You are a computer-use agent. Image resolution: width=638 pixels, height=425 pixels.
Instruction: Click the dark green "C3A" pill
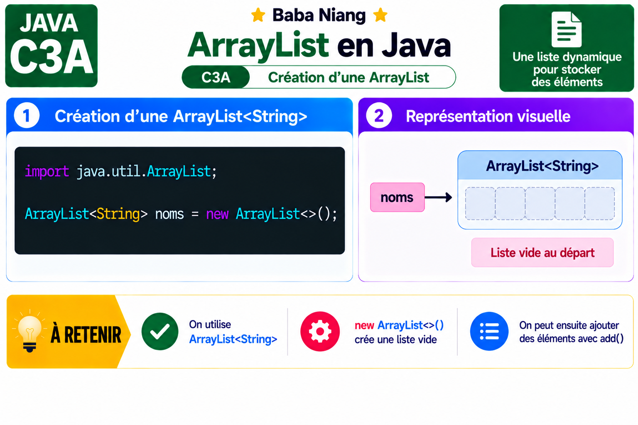[x=216, y=77]
